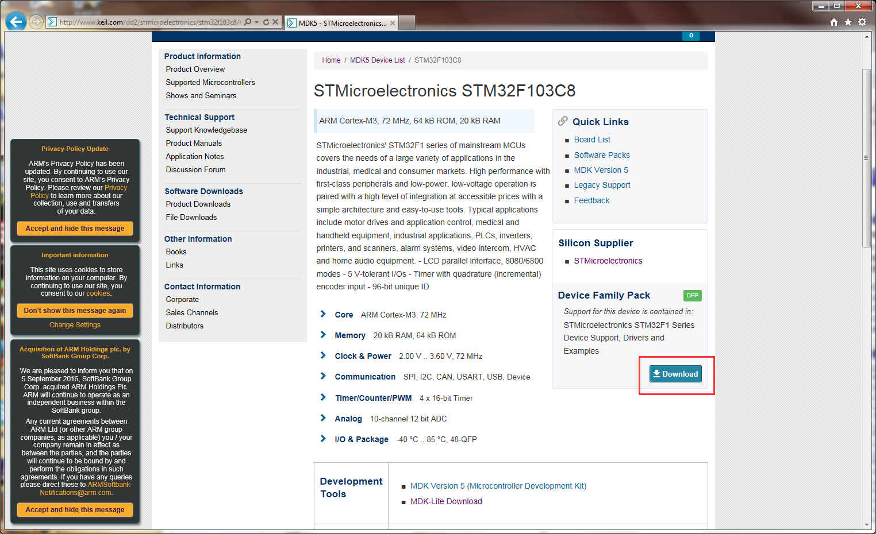876x534 pixels.
Task: Open the browser Home icon
Action: point(834,22)
